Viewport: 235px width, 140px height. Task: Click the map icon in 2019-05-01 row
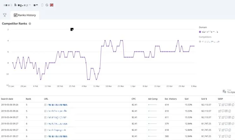point(223,136)
